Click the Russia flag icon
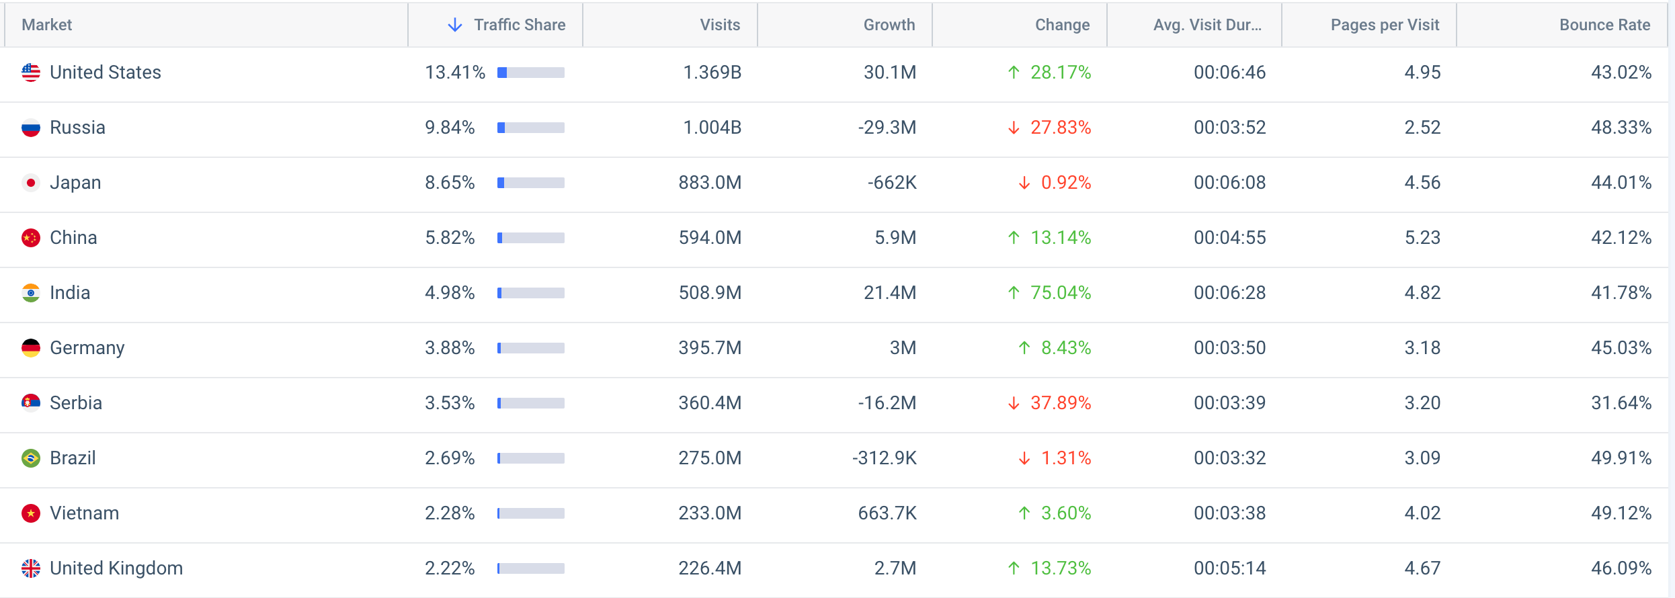The width and height of the screenshot is (1675, 598). (31, 128)
